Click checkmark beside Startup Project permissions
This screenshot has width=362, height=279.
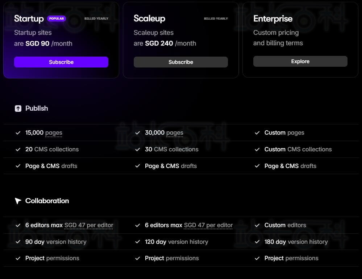[18, 258]
